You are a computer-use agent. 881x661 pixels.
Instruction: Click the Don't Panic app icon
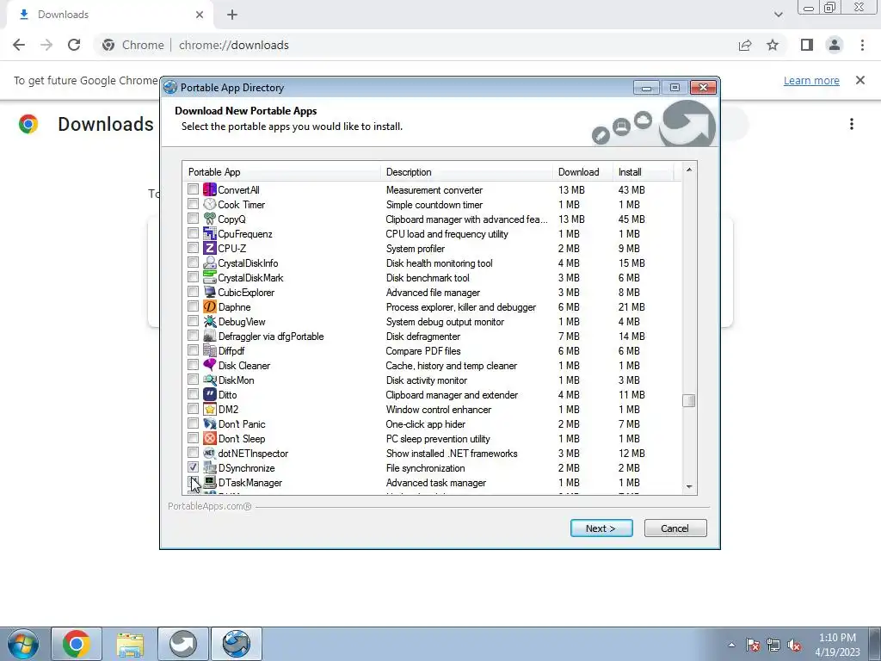point(210,423)
